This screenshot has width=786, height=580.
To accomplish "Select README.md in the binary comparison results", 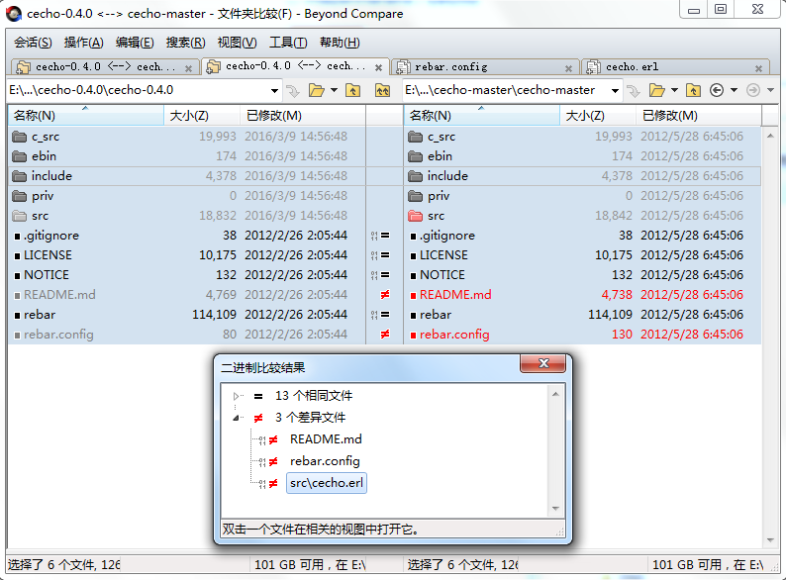I will (x=326, y=439).
